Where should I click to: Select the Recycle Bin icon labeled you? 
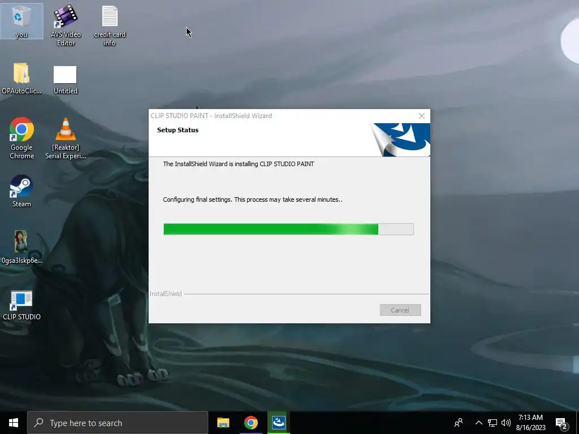(21, 21)
